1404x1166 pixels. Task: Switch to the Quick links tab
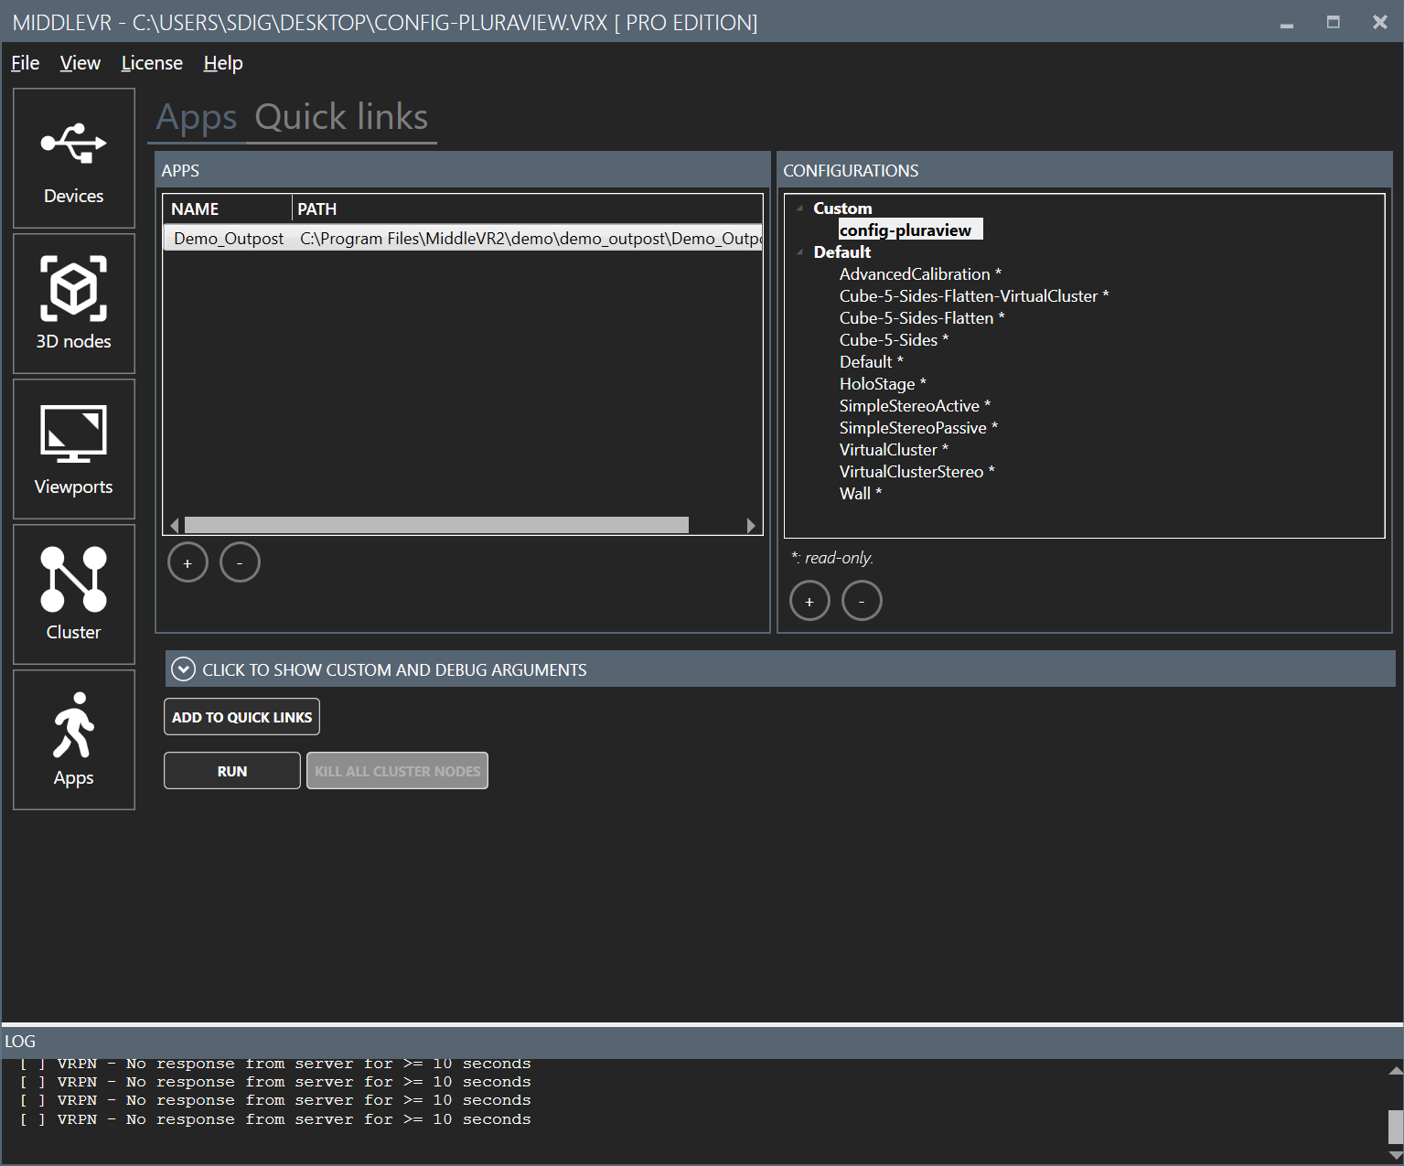341,118
